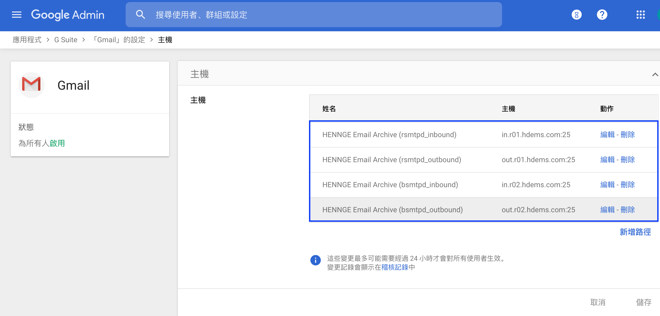Click the 儲存 save button
Viewport: 660px width, 316px height.
pyautogui.click(x=644, y=302)
